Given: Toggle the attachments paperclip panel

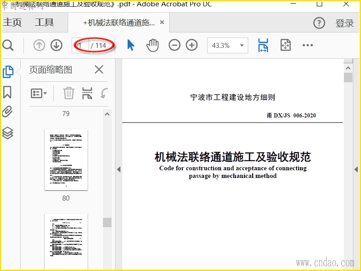Looking at the screenshot, I should (x=8, y=112).
